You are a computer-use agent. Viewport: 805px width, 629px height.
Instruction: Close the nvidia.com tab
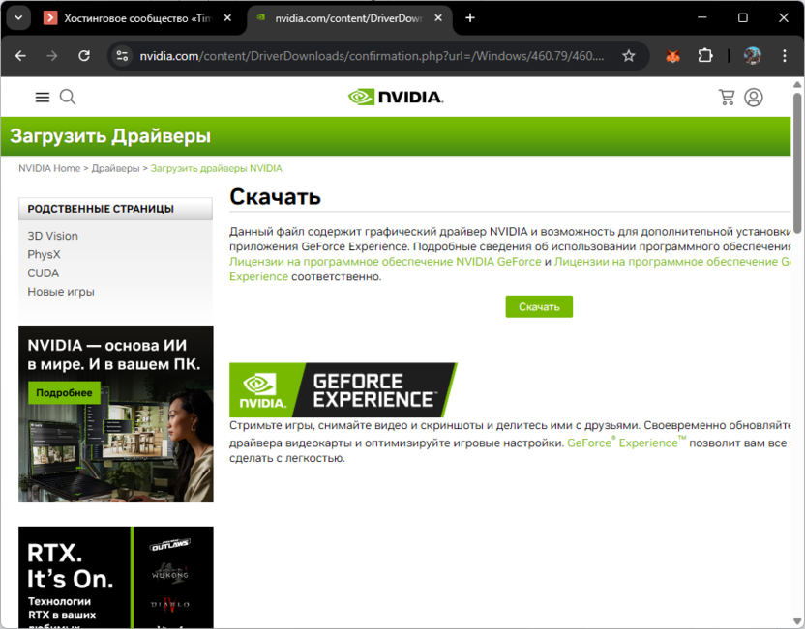438,18
